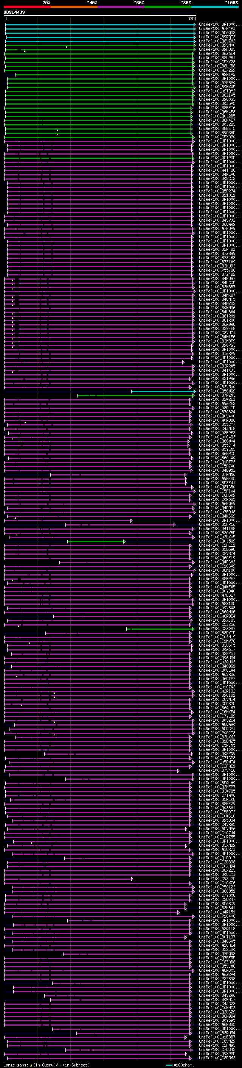Click the "Large gaps" legend text
This screenshot has width=242, height=1068.
pyautogui.click(x=16, y=1065)
